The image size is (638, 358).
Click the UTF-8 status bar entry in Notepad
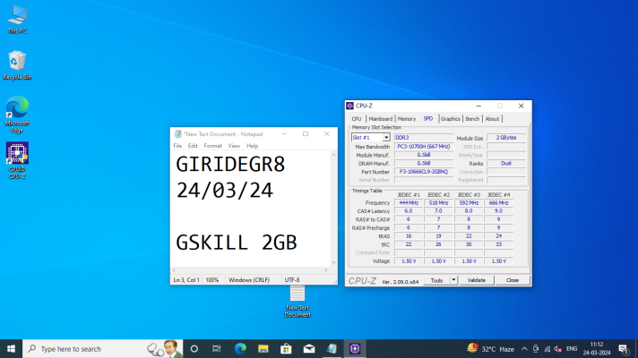(292, 280)
